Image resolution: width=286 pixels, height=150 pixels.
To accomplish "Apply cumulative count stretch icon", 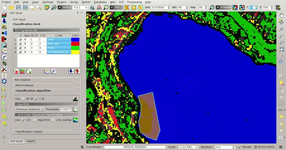I will pyautogui.click(x=92, y=8).
